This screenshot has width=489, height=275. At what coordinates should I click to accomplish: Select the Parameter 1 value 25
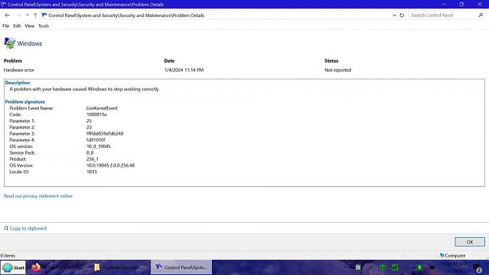pyautogui.click(x=89, y=121)
